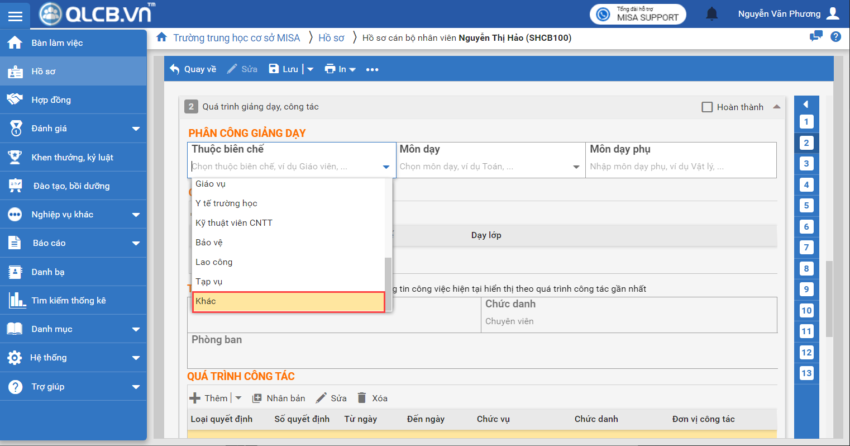Choose Kỹ thuật viên CNTT option
Image resolution: width=850 pixels, height=446 pixels.
[x=234, y=223]
